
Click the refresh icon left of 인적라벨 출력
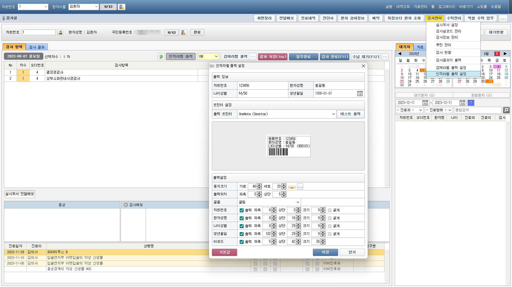161,57
